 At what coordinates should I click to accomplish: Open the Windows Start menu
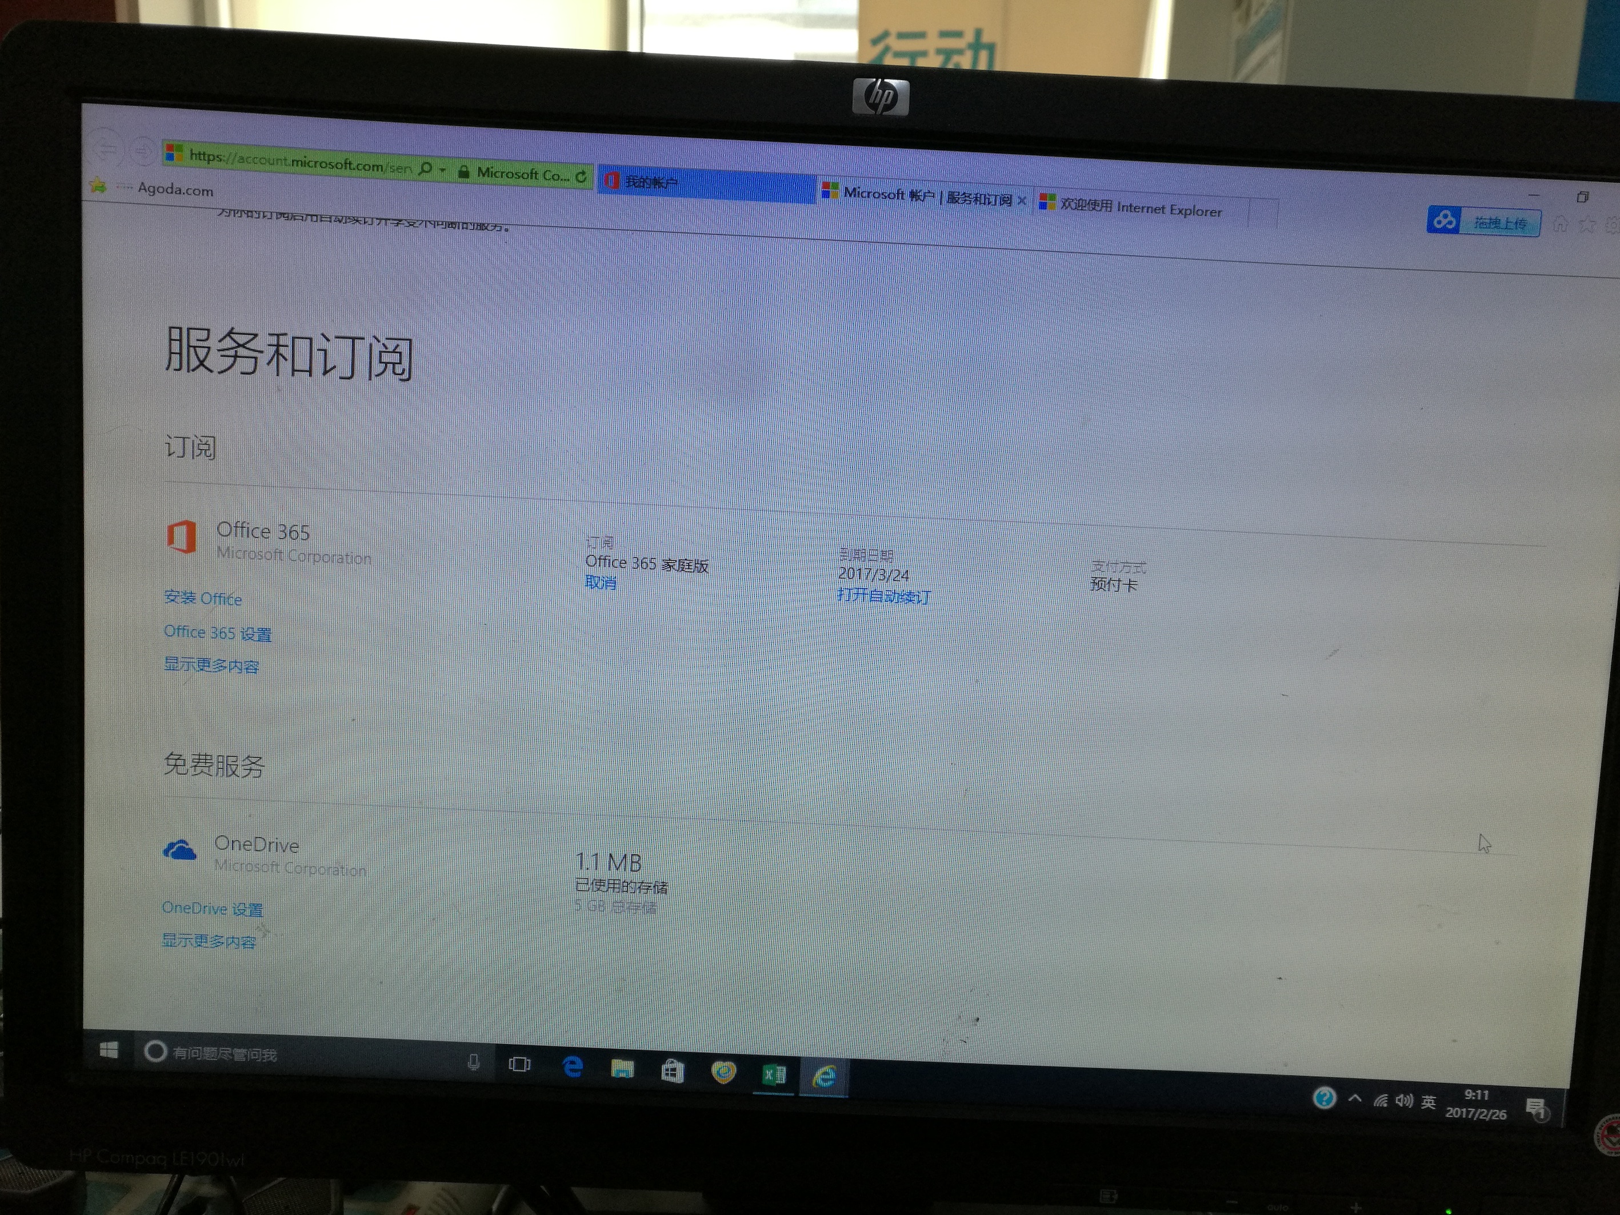[x=109, y=1050]
